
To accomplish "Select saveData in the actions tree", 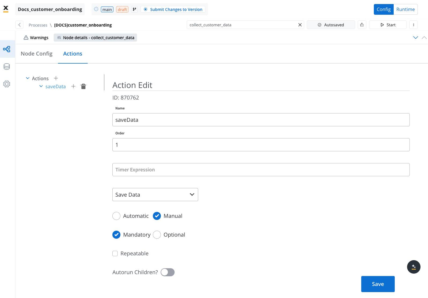I will (x=56, y=86).
